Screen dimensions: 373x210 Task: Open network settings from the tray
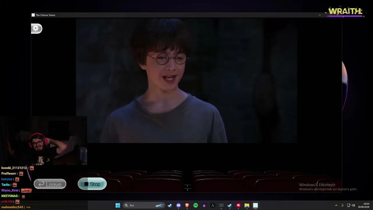pyautogui.click(x=349, y=205)
